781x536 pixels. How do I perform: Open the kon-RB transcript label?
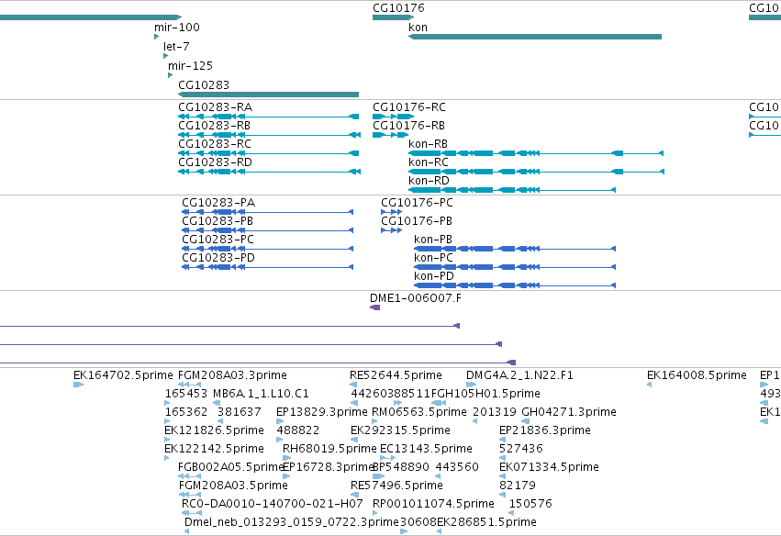(428, 144)
